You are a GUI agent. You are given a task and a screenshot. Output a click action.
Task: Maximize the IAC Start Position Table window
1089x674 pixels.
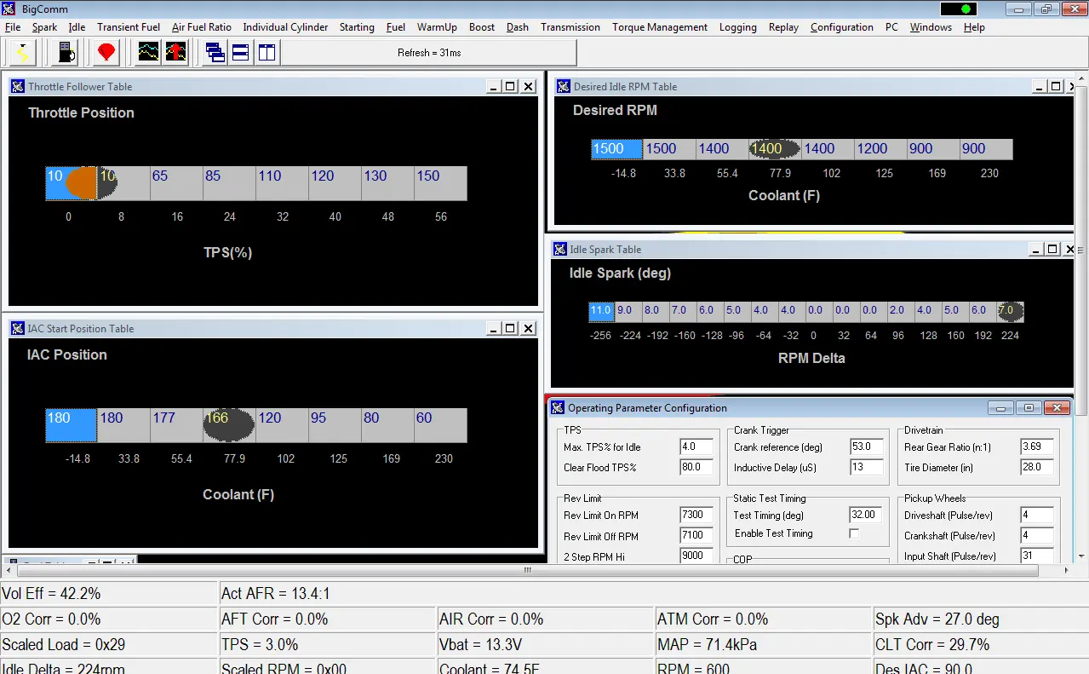pyautogui.click(x=511, y=329)
